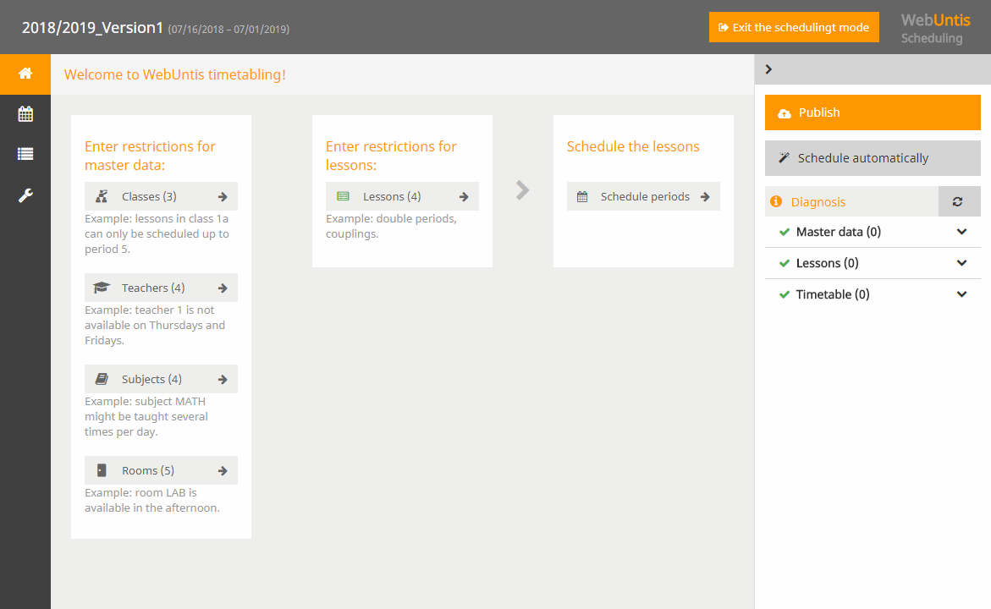This screenshot has width=991, height=609.
Task: Click the green Lessons table icon
Action: click(x=344, y=196)
